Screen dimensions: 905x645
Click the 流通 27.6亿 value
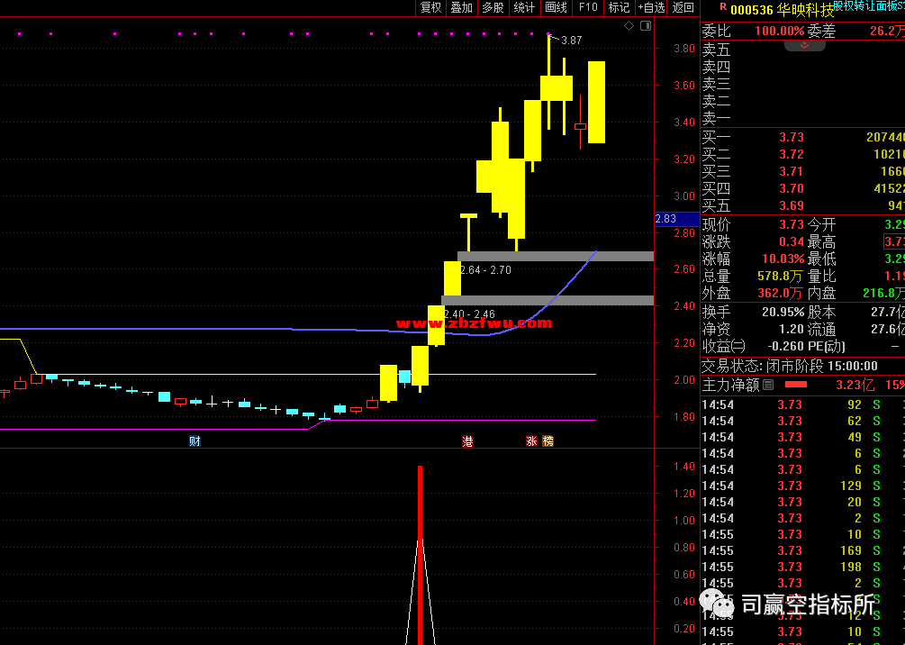coord(888,329)
